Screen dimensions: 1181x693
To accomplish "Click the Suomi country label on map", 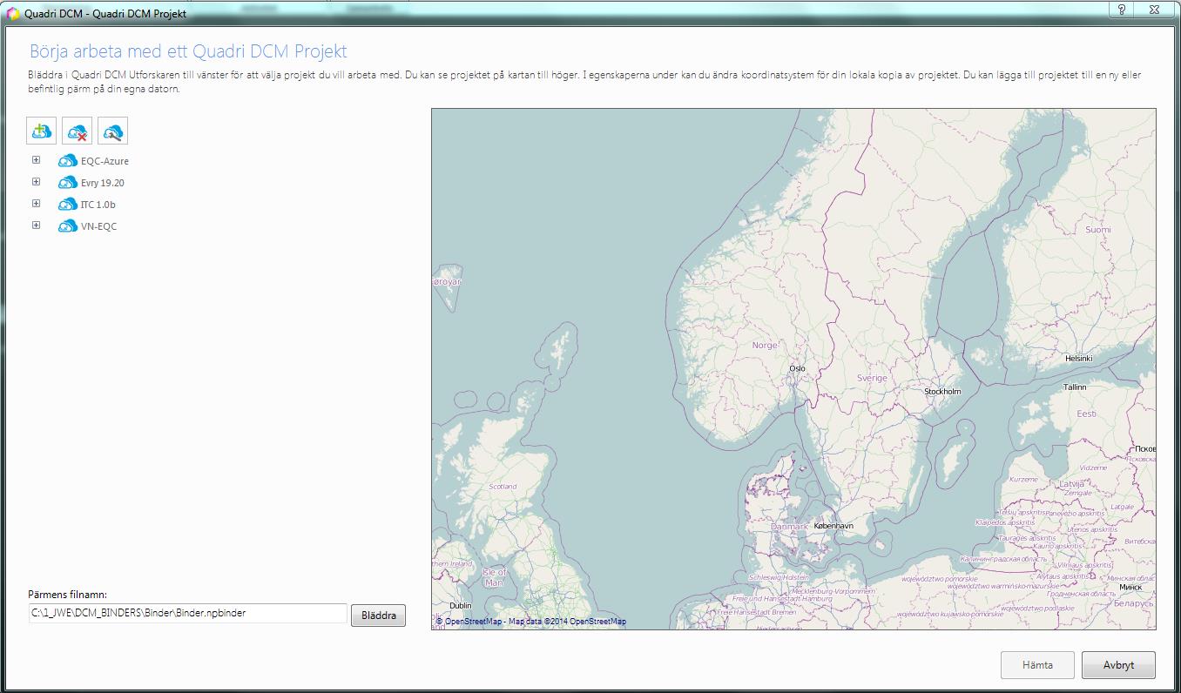I will coord(1098,230).
